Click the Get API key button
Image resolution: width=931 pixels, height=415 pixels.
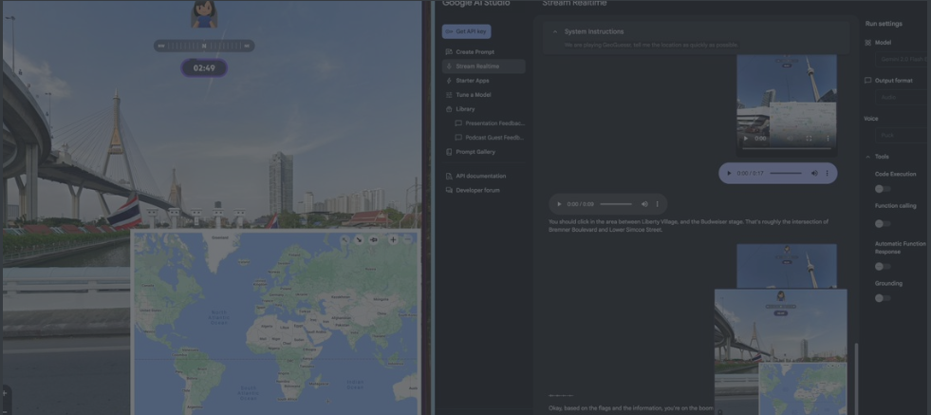coord(466,31)
